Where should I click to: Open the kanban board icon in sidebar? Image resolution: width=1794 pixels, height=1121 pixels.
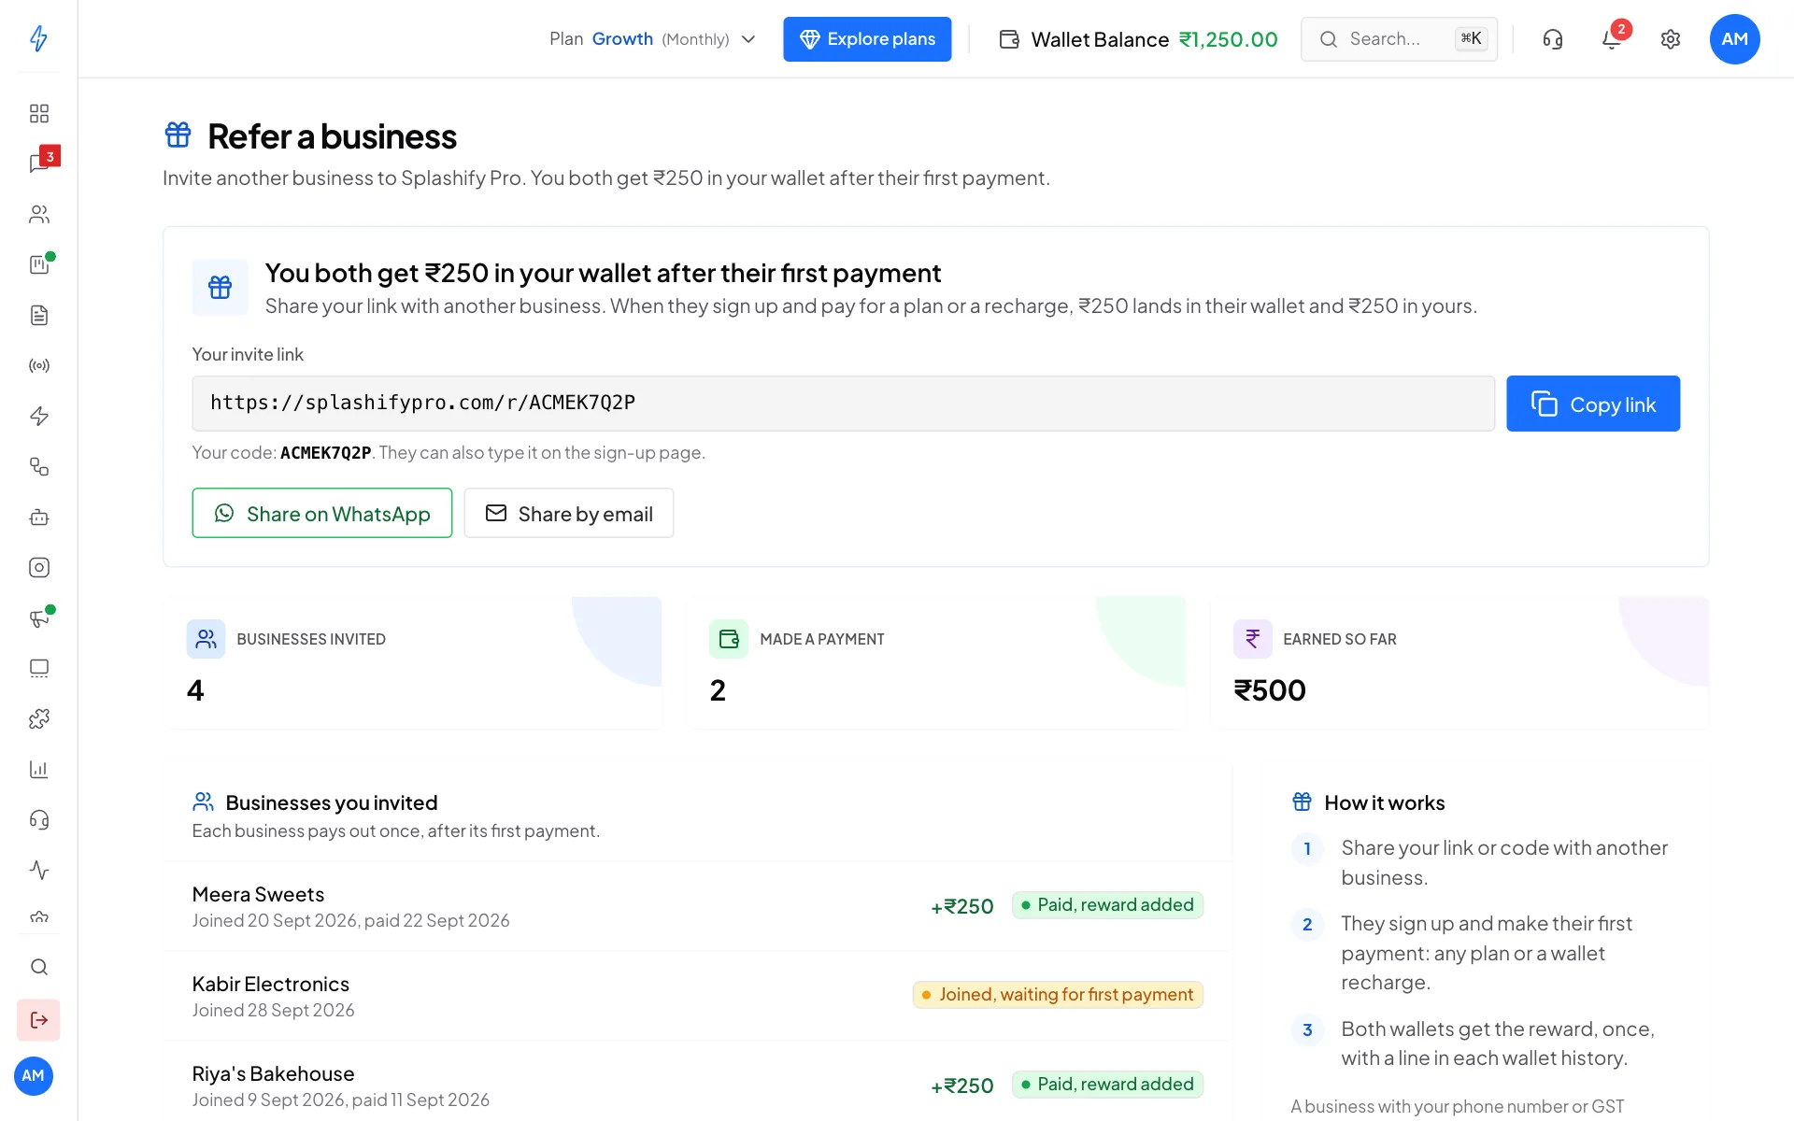(38, 264)
